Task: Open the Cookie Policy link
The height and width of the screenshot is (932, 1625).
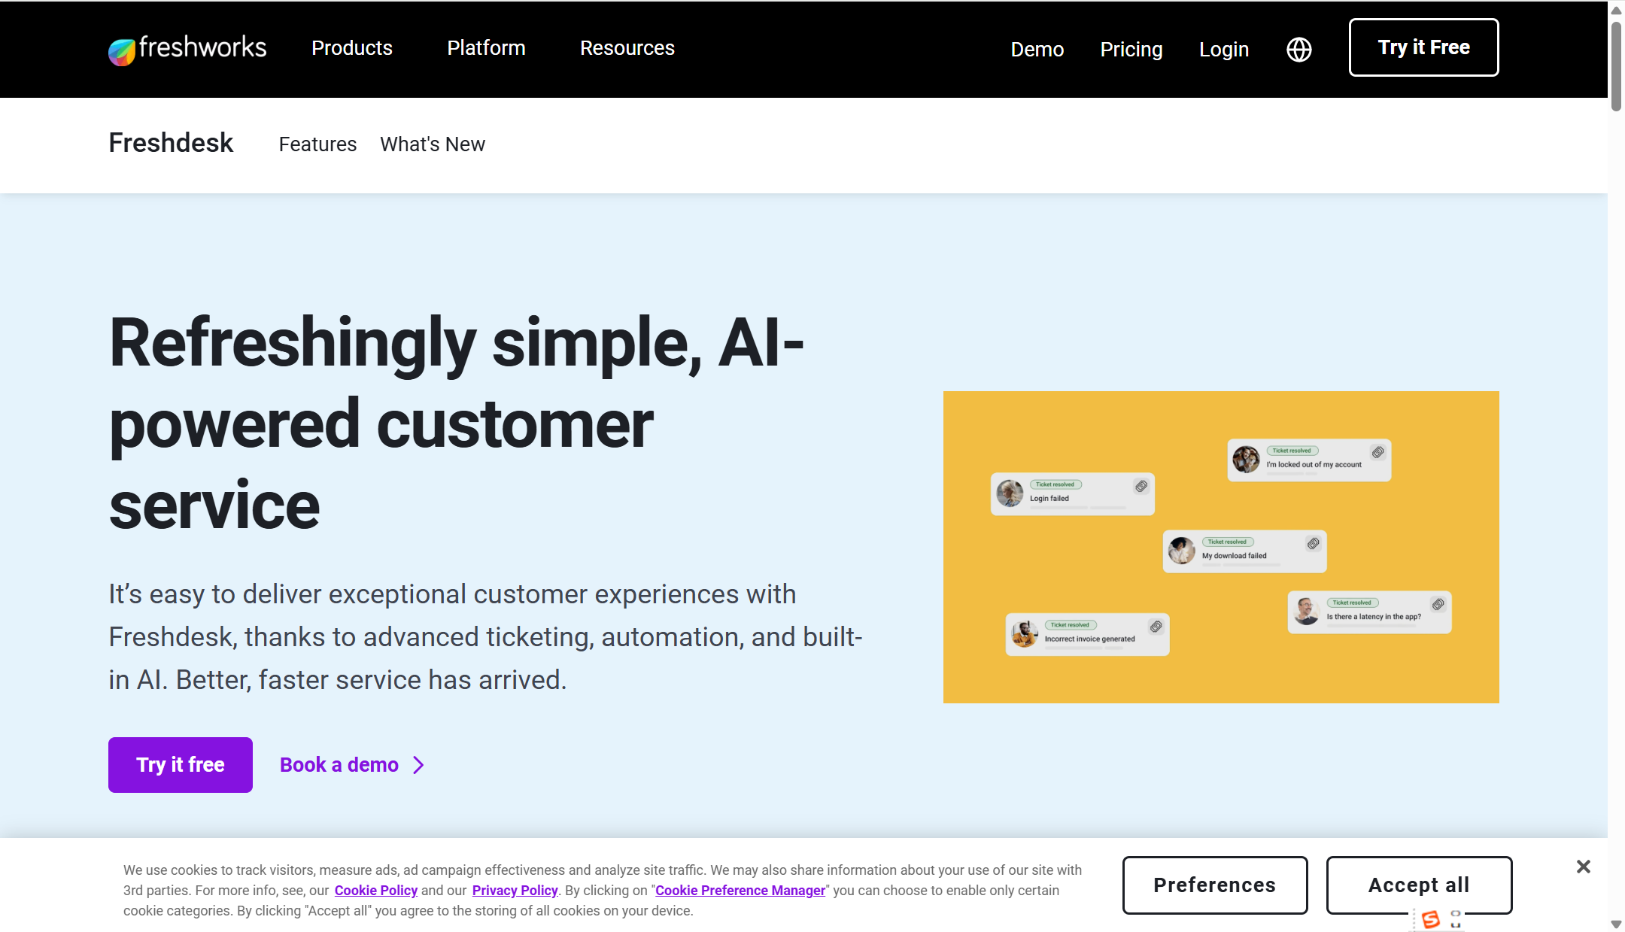Action: [375, 891]
